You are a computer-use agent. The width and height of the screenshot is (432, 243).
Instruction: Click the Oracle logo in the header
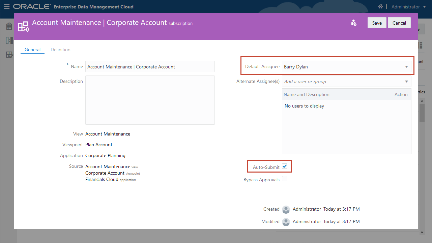click(32, 6)
